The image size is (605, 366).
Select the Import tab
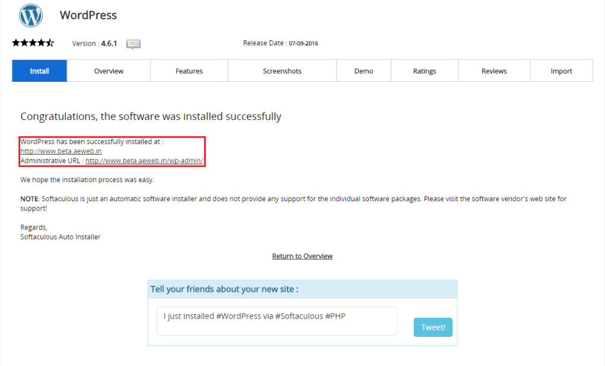(x=561, y=71)
